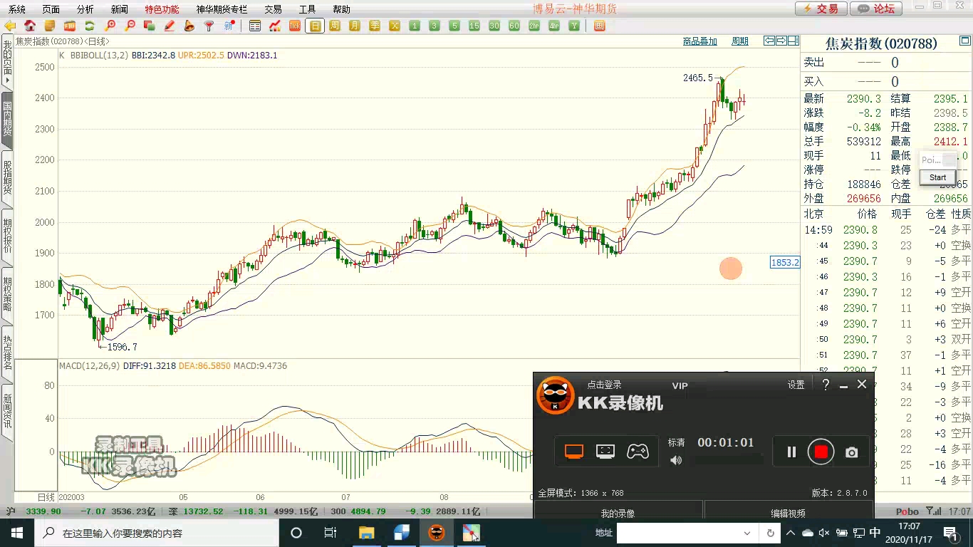This screenshot has height=547, width=973.
Task: Select 国内期货 side tab
Action: pos(7,120)
